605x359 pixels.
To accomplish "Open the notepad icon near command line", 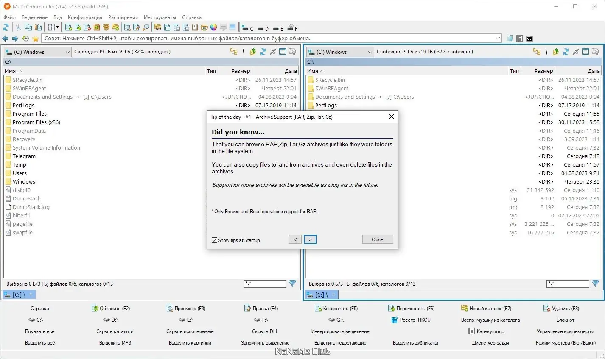I will [510, 39].
